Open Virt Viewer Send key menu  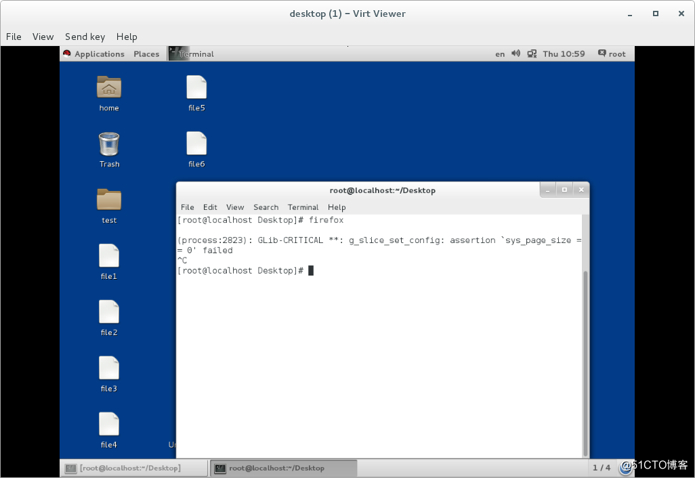pyautogui.click(x=85, y=37)
